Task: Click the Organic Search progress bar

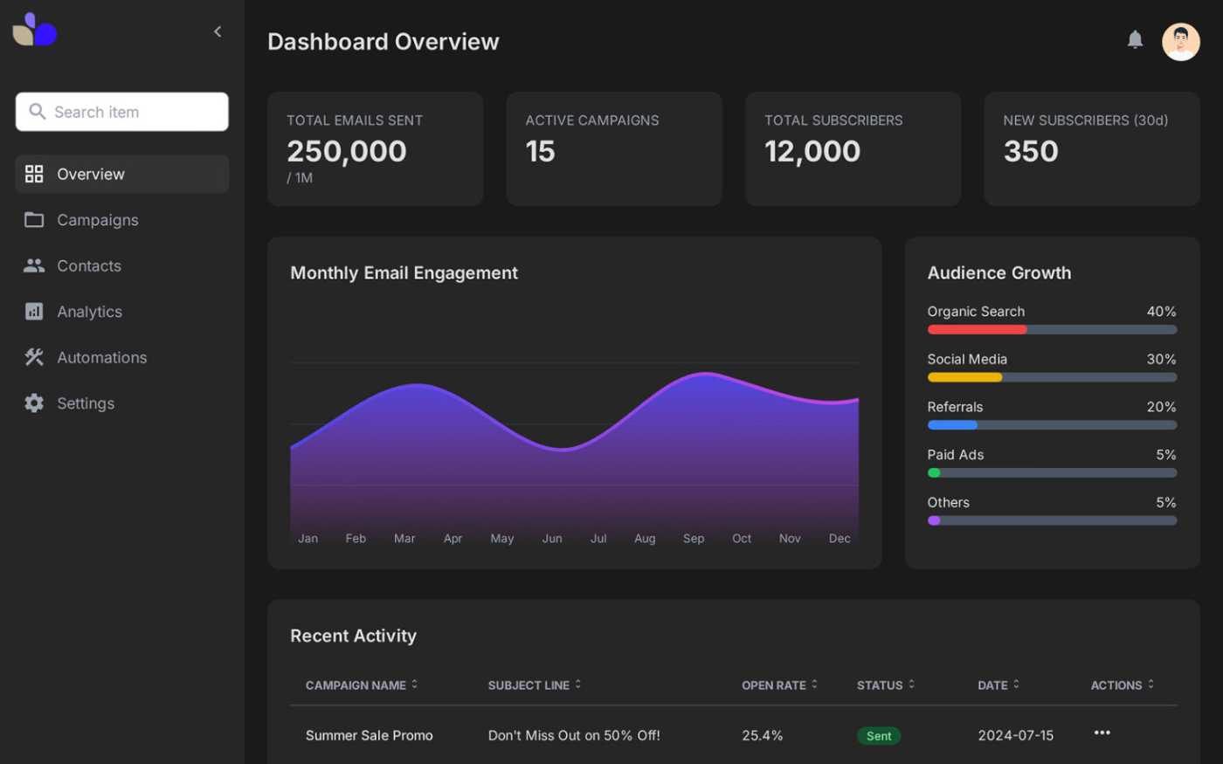Action: coord(1052,330)
